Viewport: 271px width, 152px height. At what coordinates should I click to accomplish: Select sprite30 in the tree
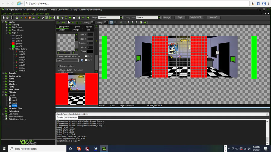(x=18, y=44)
